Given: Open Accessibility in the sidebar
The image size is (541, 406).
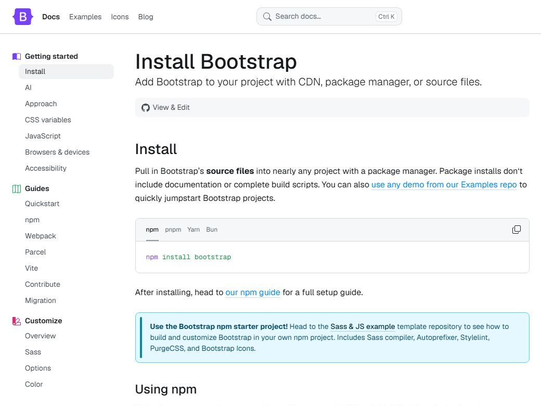Looking at the screenshot, I should 46,168.
